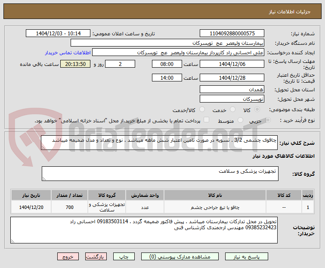Click response deadline date 1404/12/06
The width and height of the screenshot is (325, 268).
[232, 64]
